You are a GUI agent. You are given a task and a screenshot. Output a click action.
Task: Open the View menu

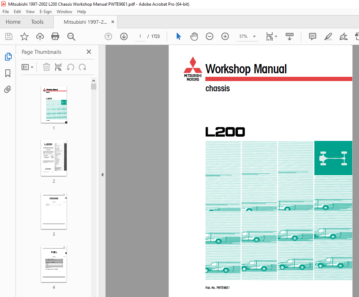coord(30,12)
